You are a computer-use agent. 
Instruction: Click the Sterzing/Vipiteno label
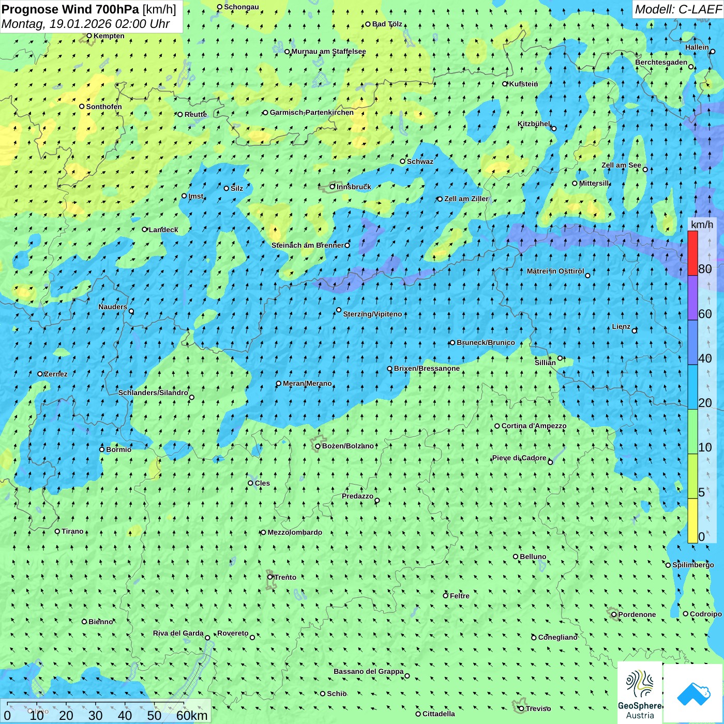click(x=372, y=314)
